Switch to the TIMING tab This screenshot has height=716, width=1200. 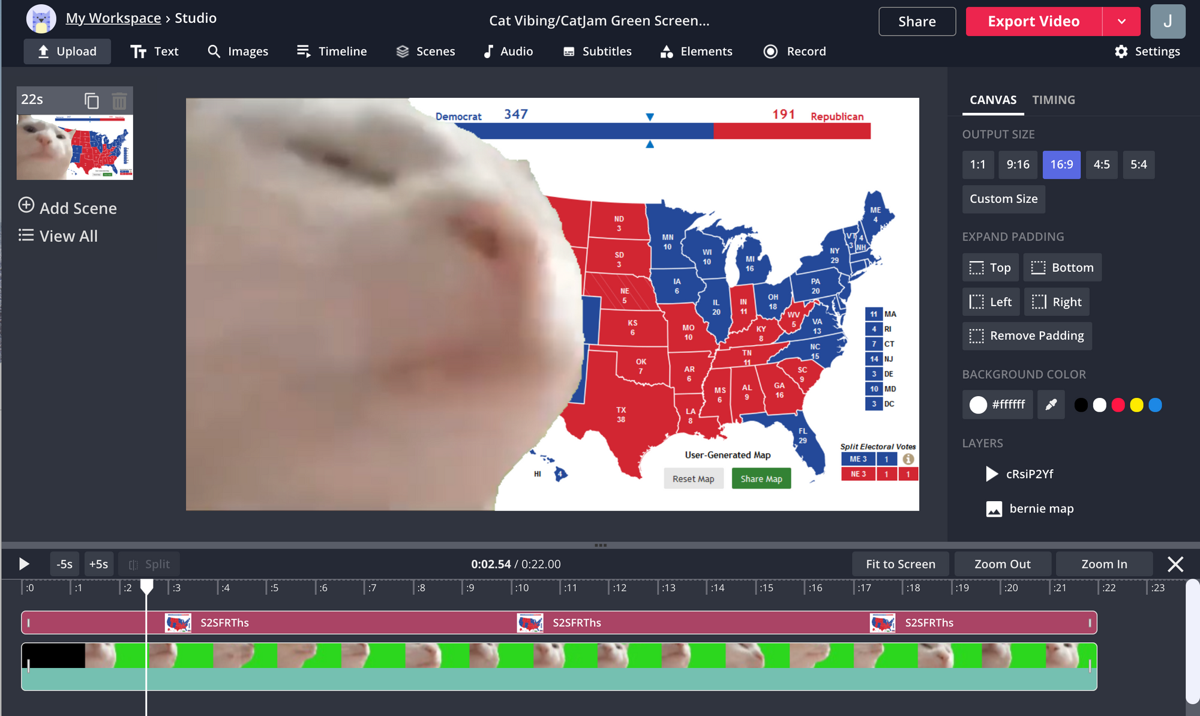1054,100
